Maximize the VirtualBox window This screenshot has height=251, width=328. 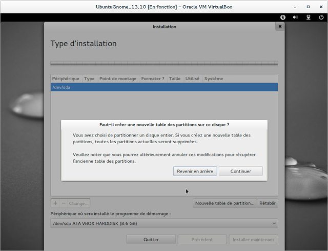(x=308, y=7)
